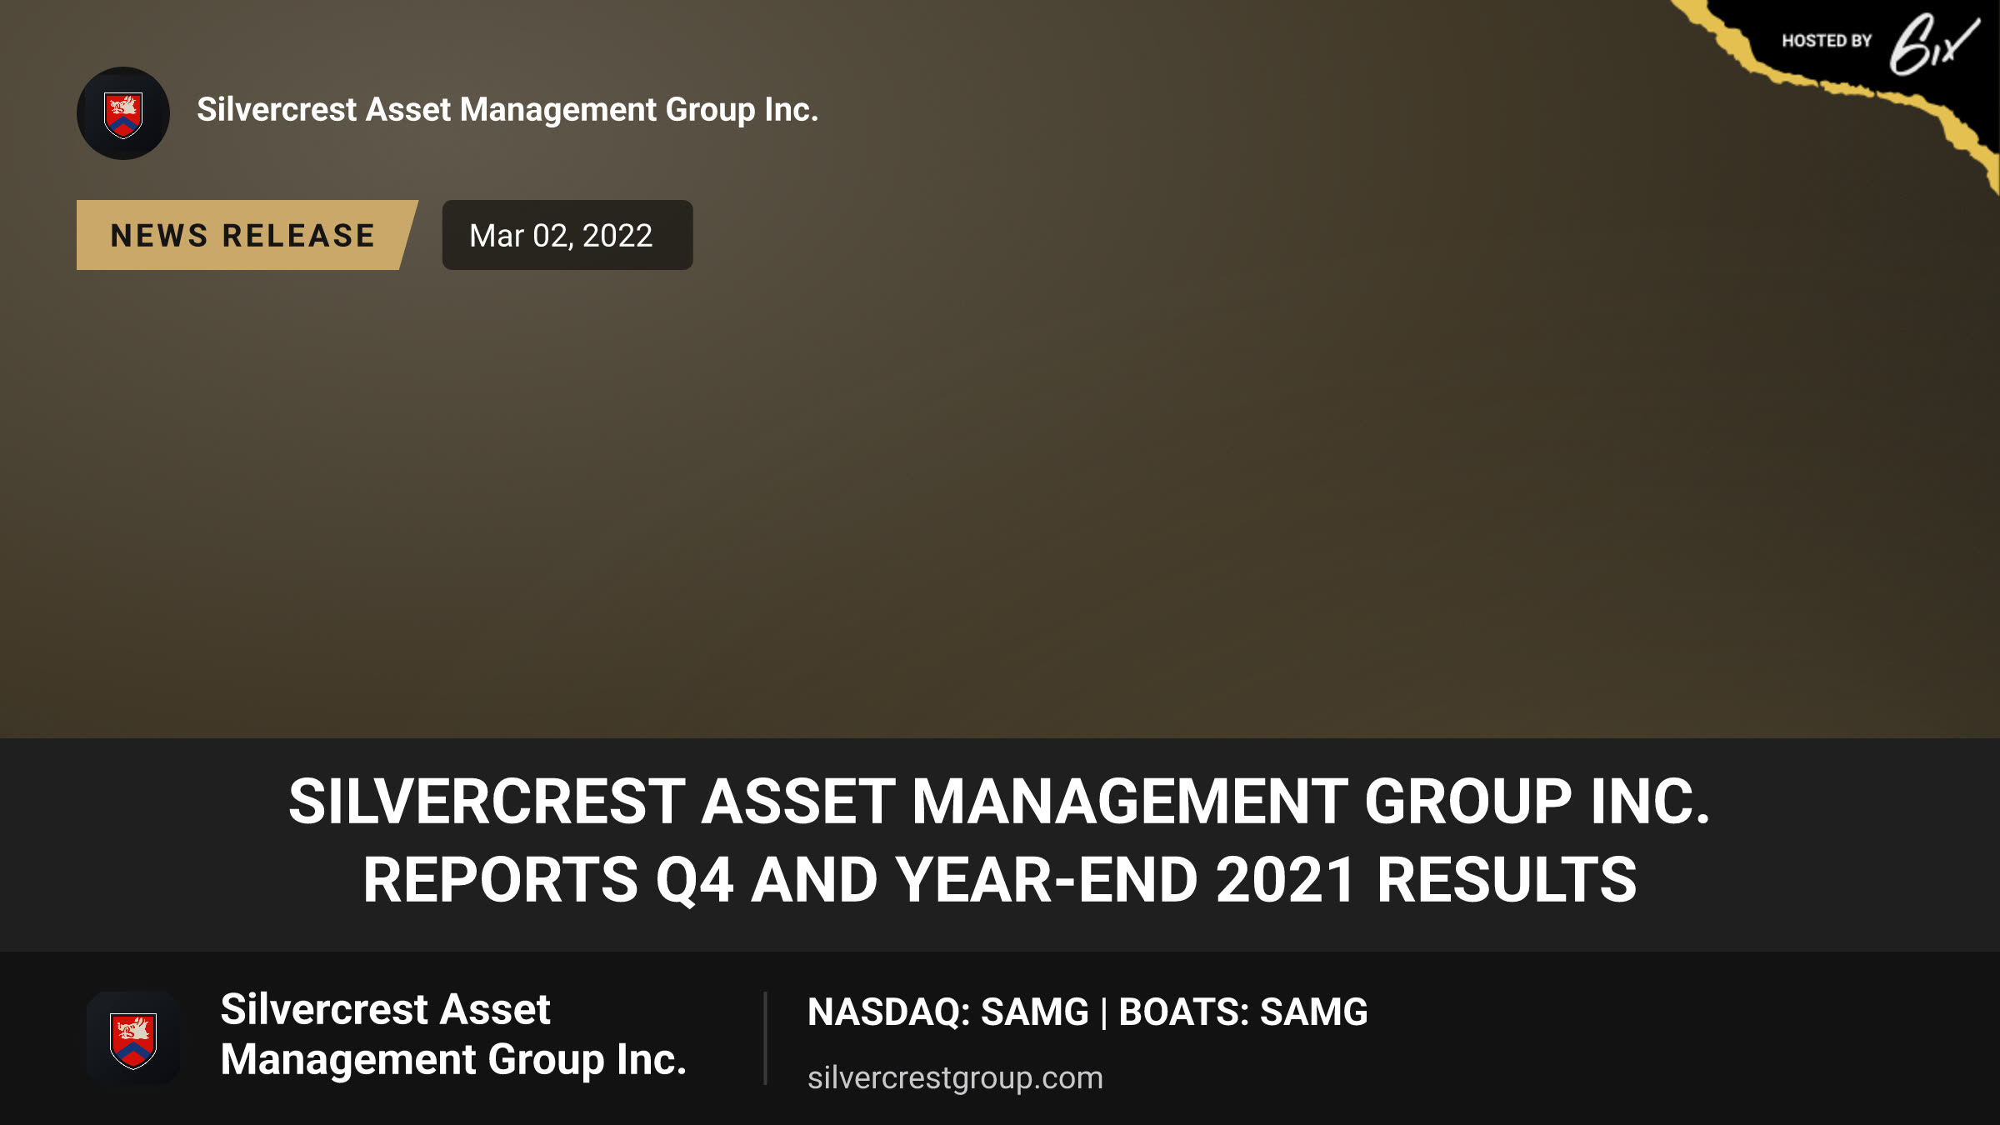Click the Mar 02, 2022 date badge
This screenshot has width=2000, height=1125.
tap(567, 235)
